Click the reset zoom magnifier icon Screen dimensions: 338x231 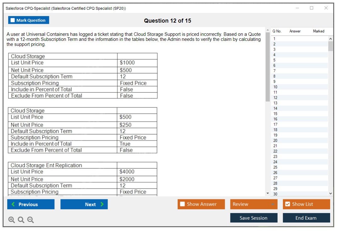tap(21, 220)
